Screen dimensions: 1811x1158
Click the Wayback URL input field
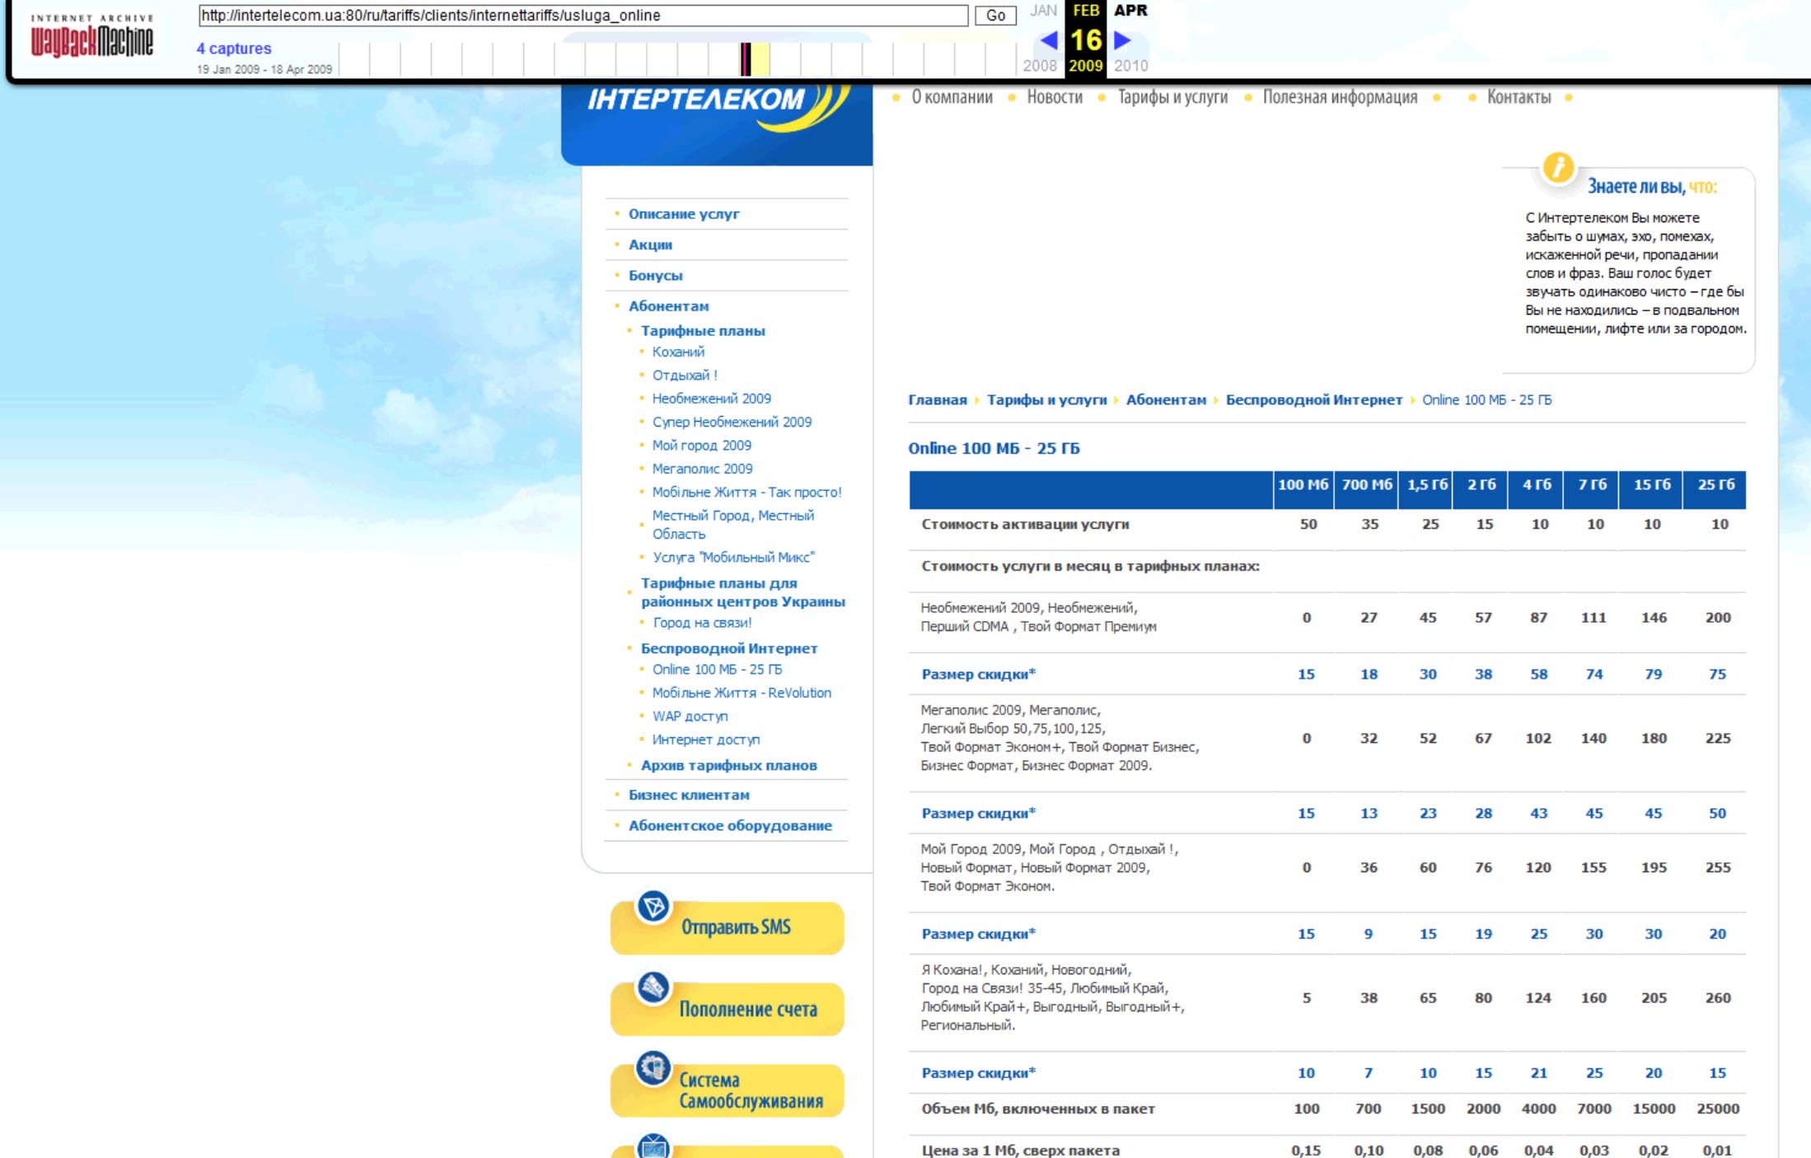click(583, 16)
